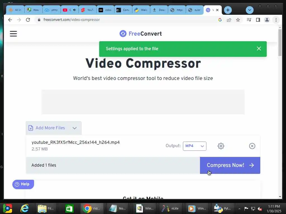Switch to the nLite taskbar item
The image size is (286, 214).
pyautogui.click(x=170, y=208)
